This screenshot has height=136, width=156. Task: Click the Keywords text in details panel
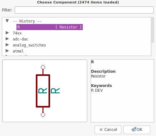point(101,86)
